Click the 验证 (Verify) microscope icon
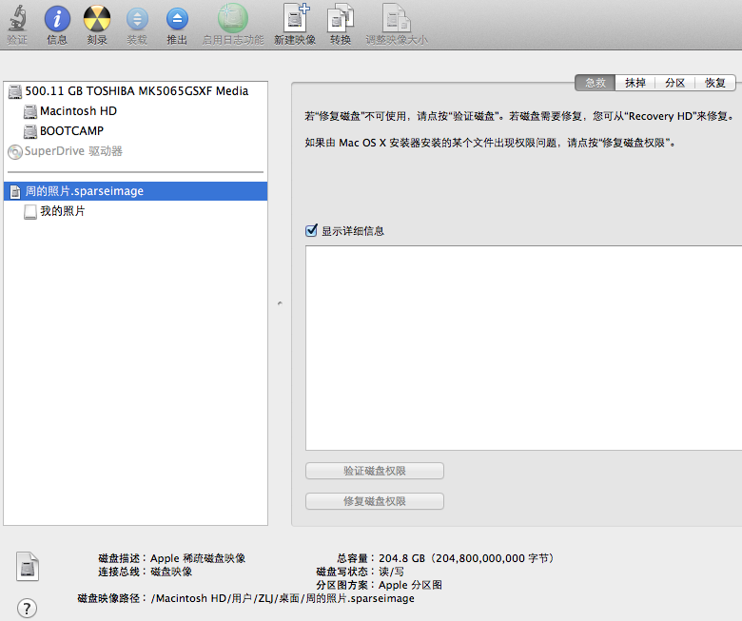The width and height of the screenshot is (742, 621). tap(17, 19)
